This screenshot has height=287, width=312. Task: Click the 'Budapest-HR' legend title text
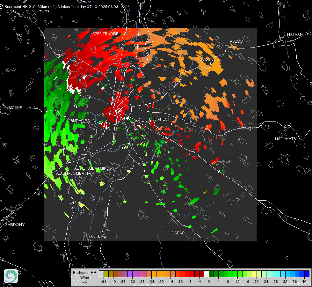(84, 272)
